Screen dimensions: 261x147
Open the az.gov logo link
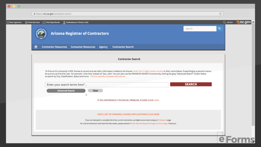tap(244, 22)
